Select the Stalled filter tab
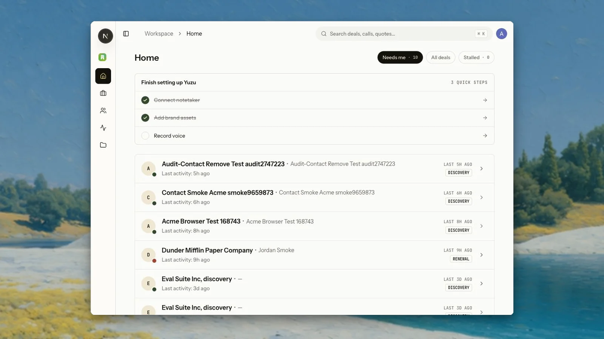 [476, 57]
